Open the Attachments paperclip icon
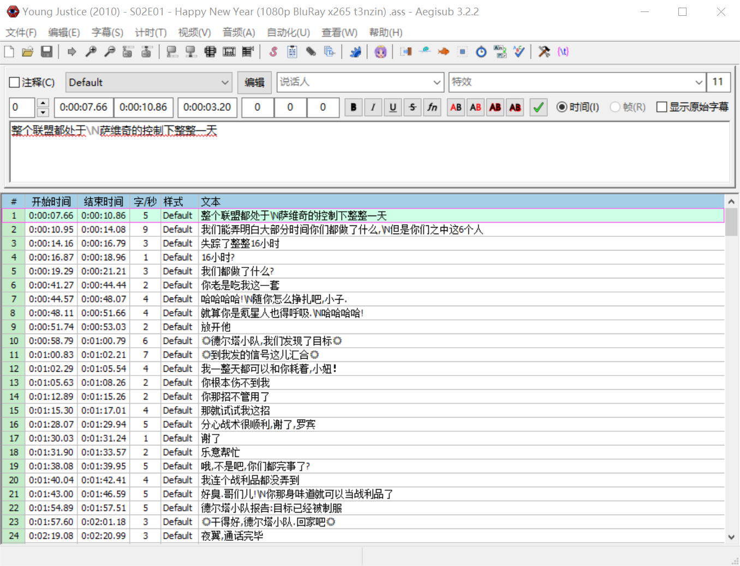740x566 pixels. point(311,52)
